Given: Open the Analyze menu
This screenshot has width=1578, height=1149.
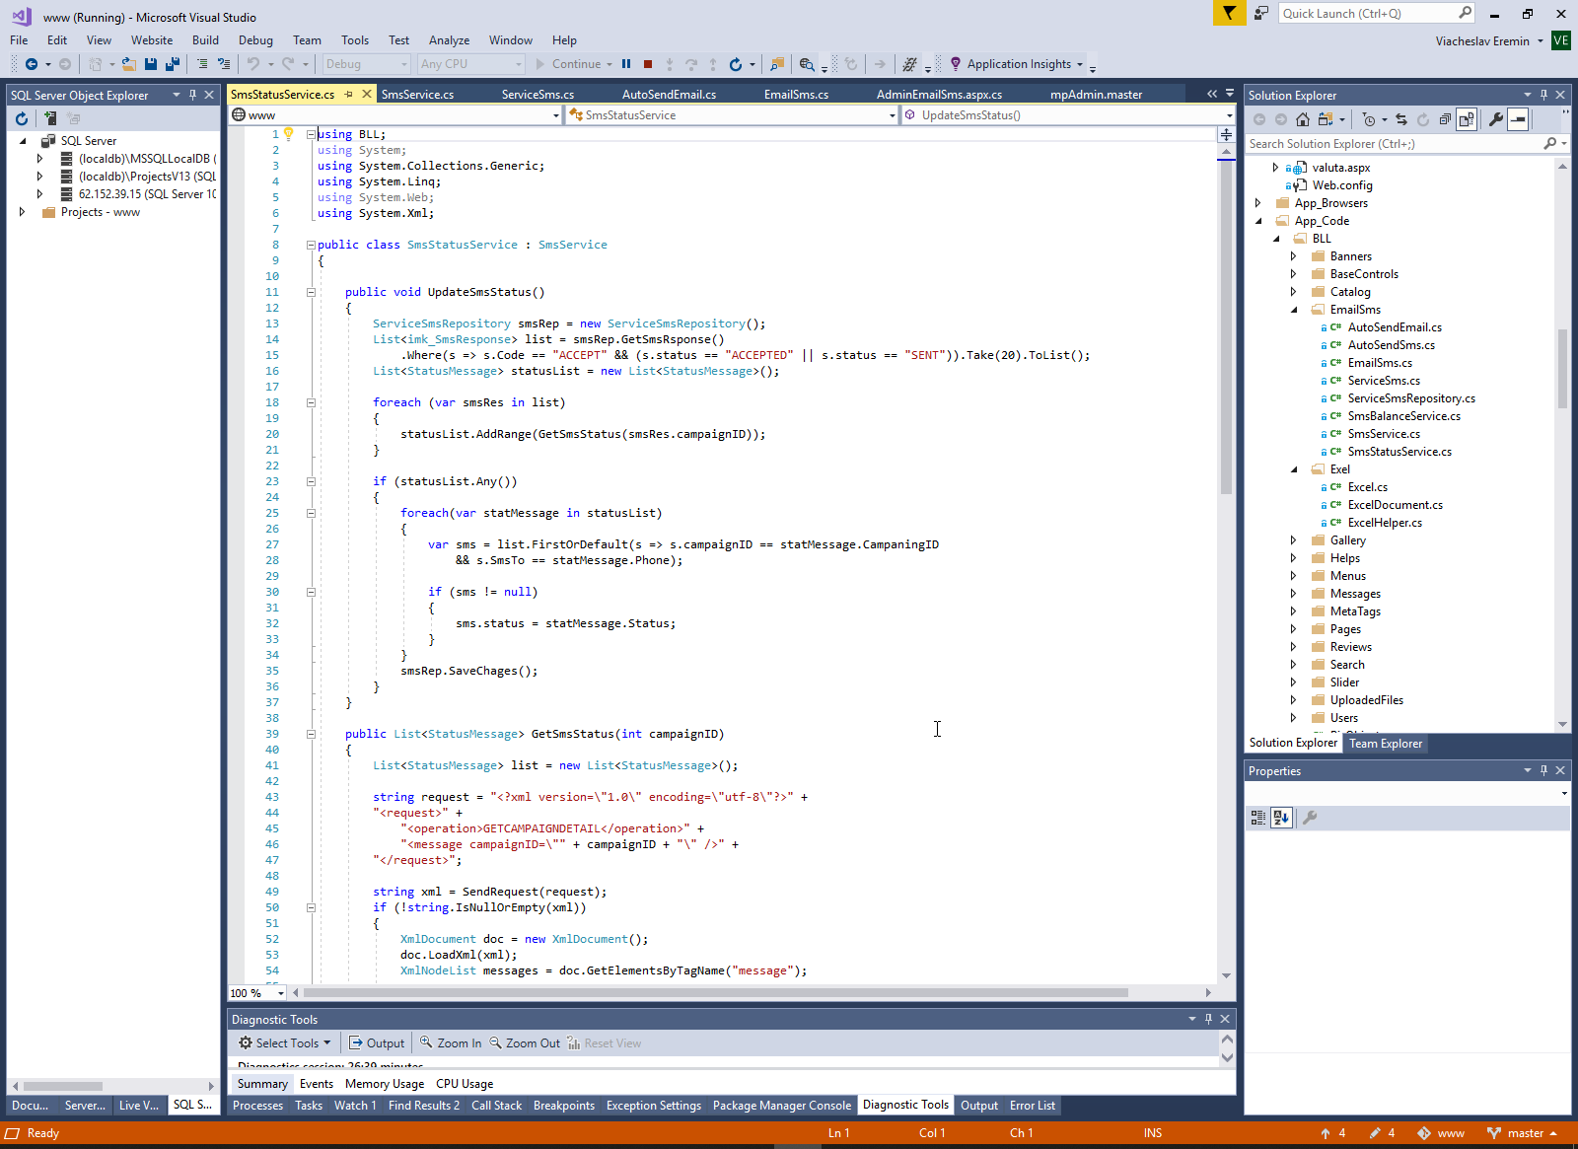Looking at the screenshot, I should pyautogui.click(x=449, y=40).
